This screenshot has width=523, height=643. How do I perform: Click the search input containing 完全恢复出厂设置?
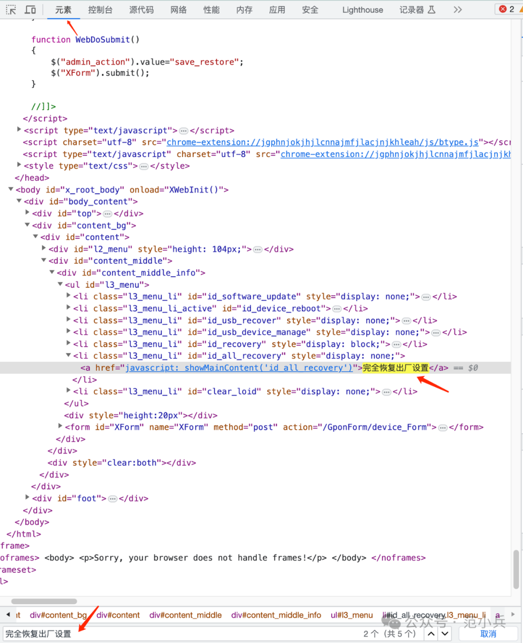pos(180,634)
